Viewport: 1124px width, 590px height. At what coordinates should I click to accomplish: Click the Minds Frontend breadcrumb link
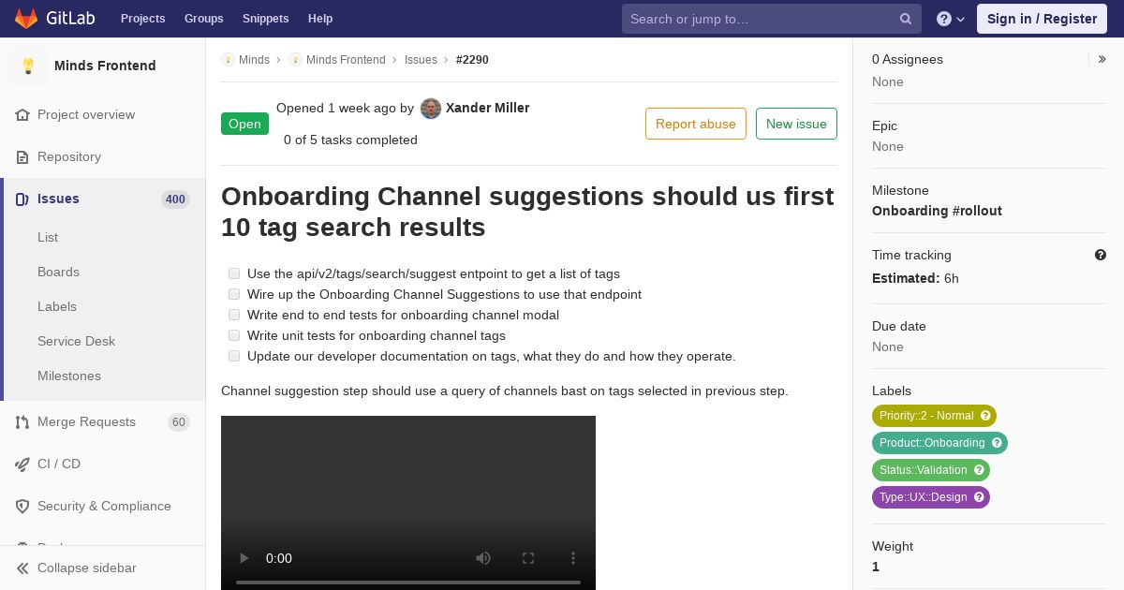346,60
